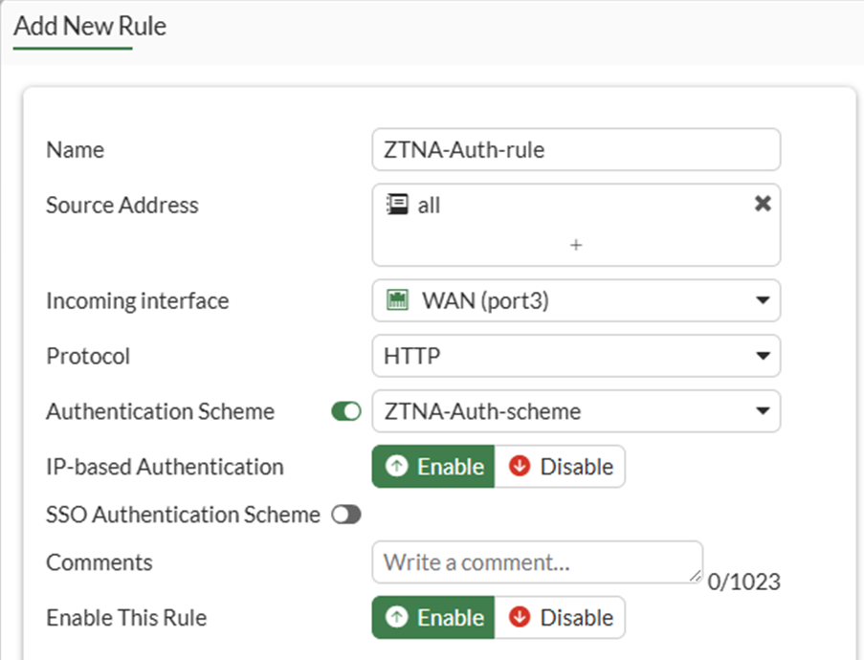Toggle off the Authentication Scheme switch
Image resolution: width=864 pixels, height=660 pixels.
coord(346,411)
